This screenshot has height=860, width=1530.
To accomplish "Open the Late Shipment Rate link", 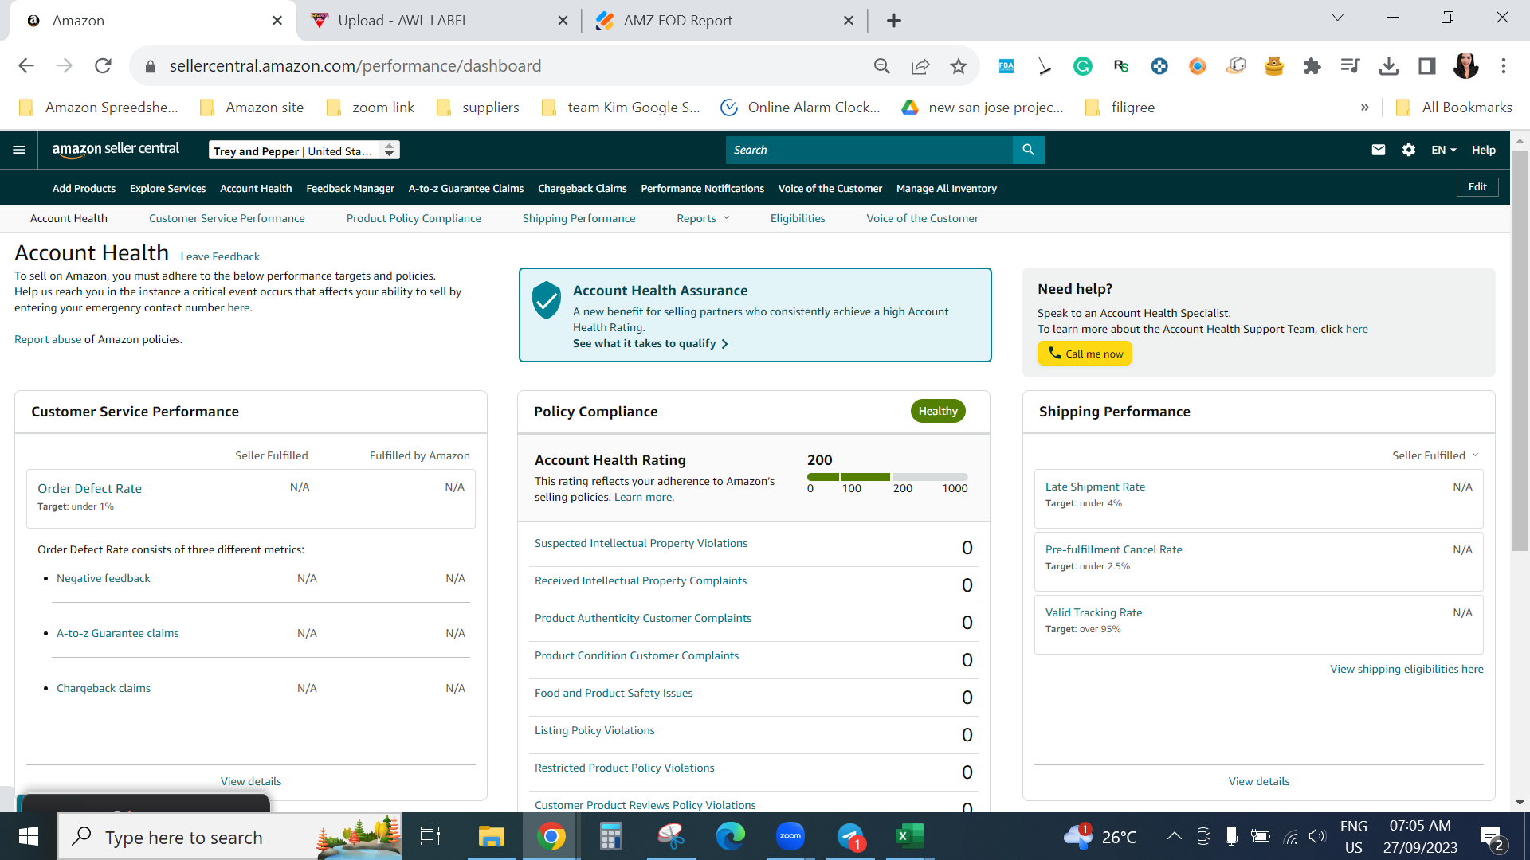I will [1095, 487].
